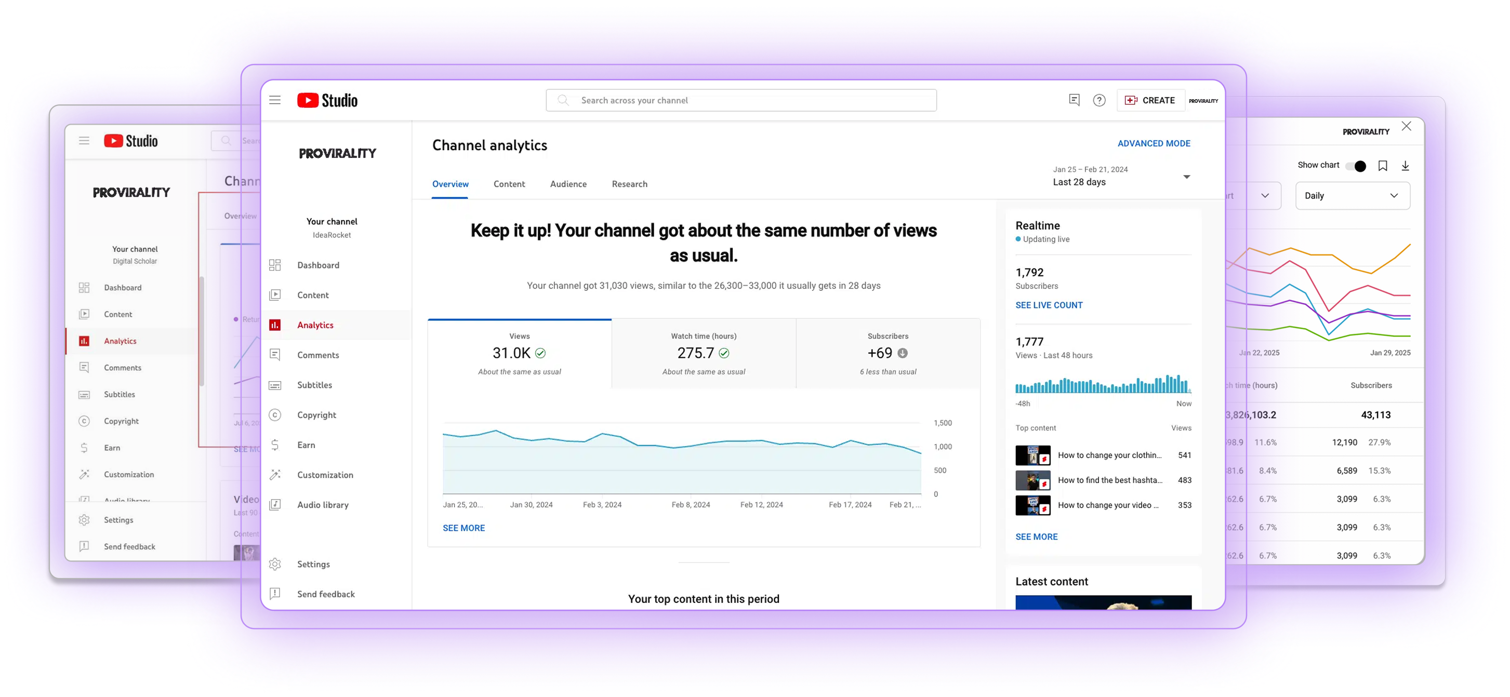Open the Audio library
Image resolution: width=1510 pixels, height=697 pixels.
tap(322, 504)
